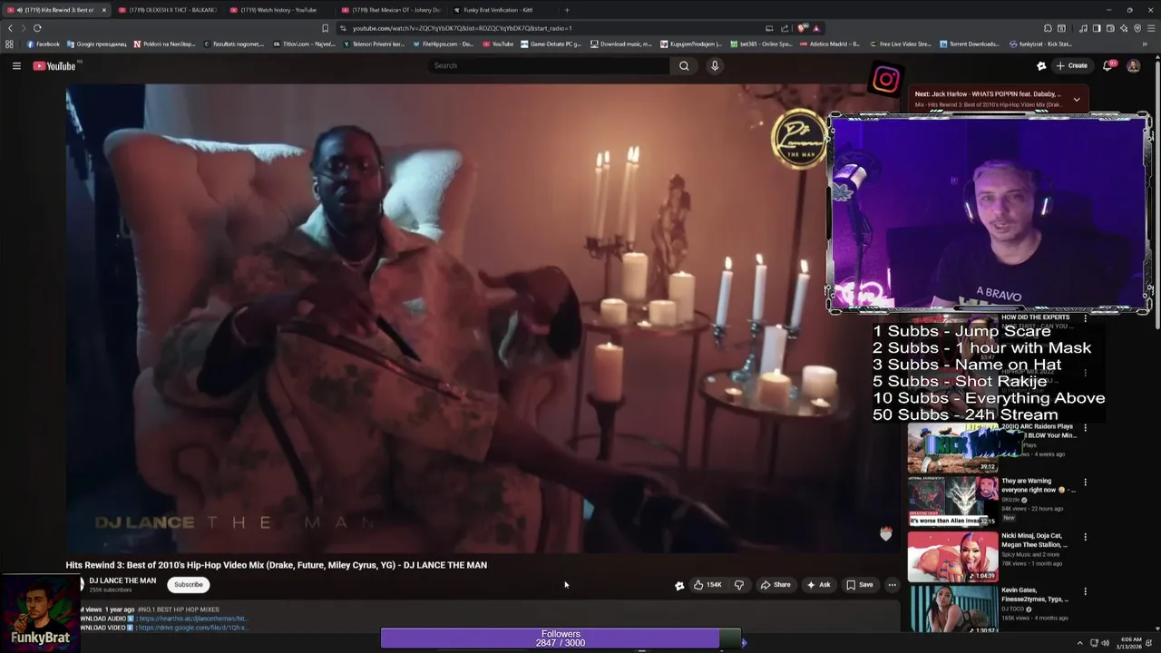This screenshot has height=653, width=1161.
Task: Open options for Kevin Gates video
Action: [1085, 591]
